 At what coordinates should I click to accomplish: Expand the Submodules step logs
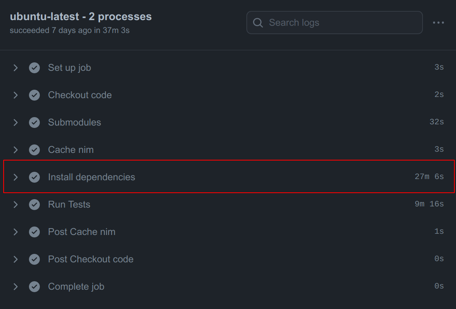click(x=16, y=122)
